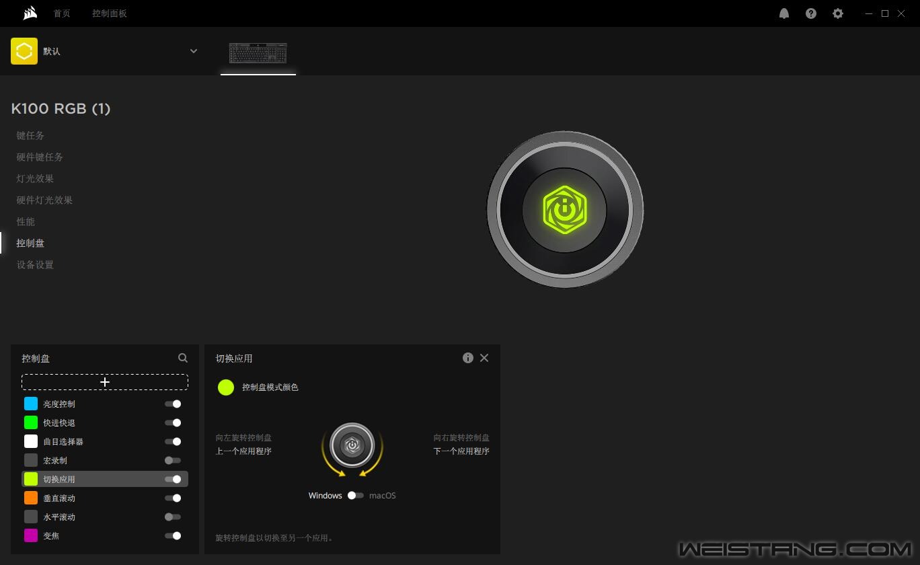The width and height of the screenshot is (920, 565).
Task: Maximize the iCUE window
Action: point(885,13)
